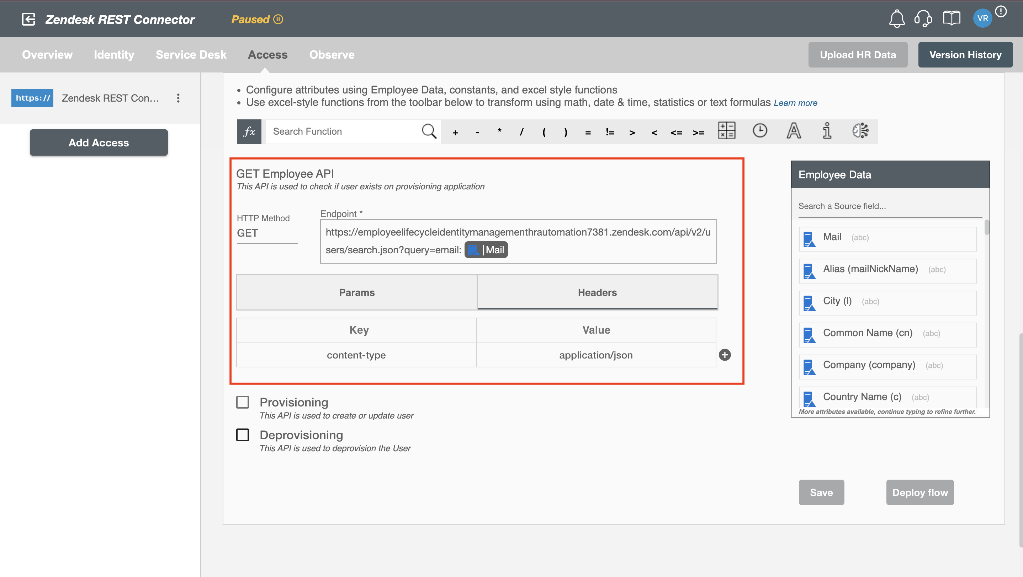
Task: Switch to the Headers tab
Action: (x=597, y=292)
